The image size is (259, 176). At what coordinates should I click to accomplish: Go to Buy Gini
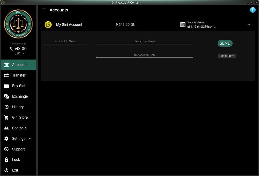click(18, 86)
